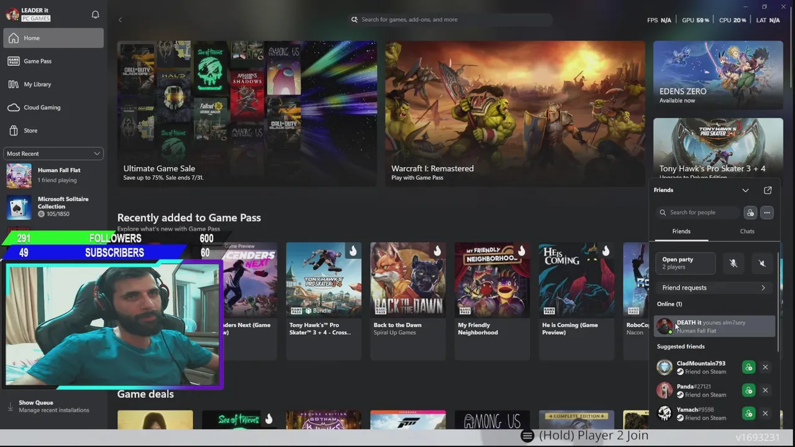Add Yamach#9598 as friend
This screenshot has width=795, height=447.
pyautogui.click(x=748, y=413)
